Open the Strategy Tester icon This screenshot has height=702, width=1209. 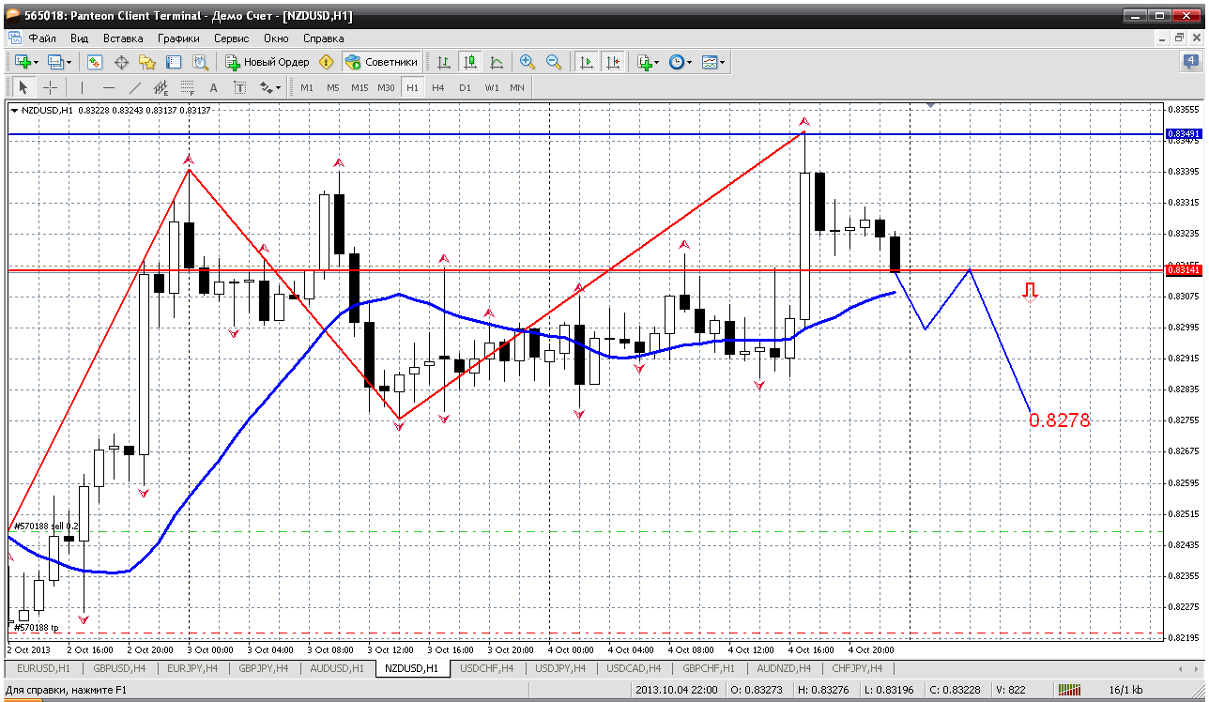coord(200,62)
